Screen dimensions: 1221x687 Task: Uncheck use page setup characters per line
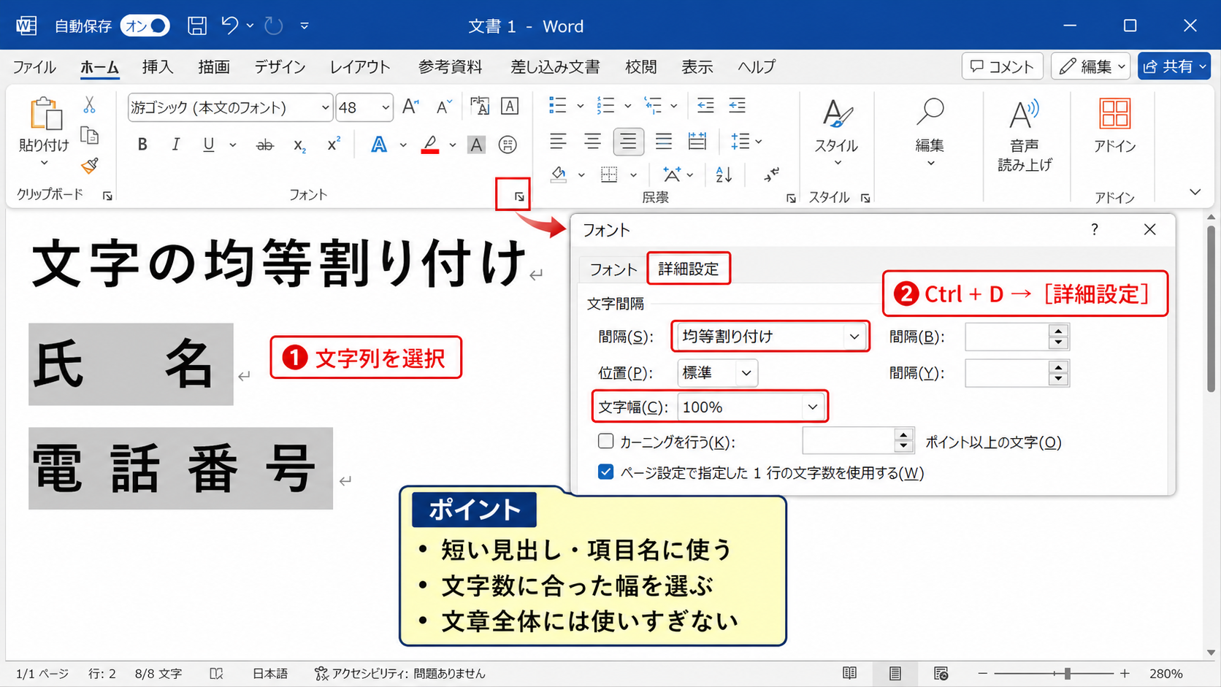point(605,472)
